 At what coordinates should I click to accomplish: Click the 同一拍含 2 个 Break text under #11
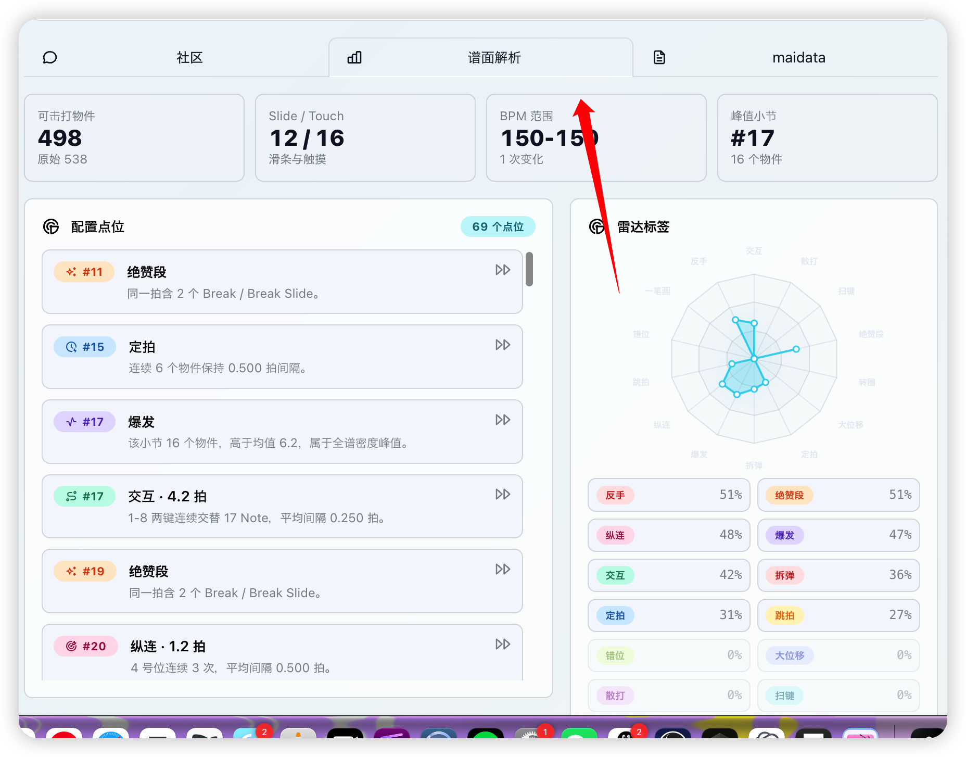click(223, 294)
